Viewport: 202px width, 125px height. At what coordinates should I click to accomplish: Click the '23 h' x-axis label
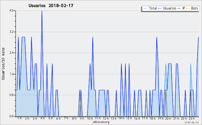(x=192, y=118)
